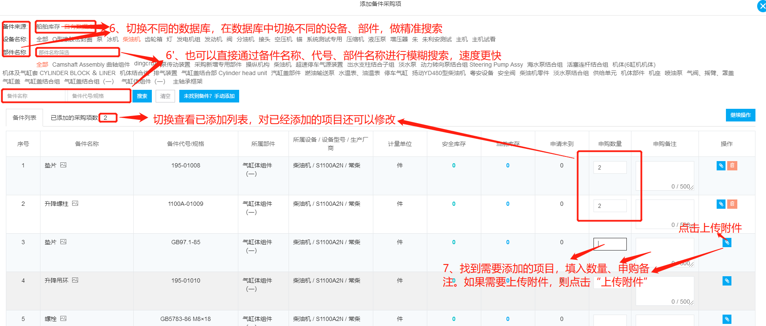
Task: Filter by 气缸盖结合部 Cylinder head unit
Action: pyautogui.click(x=224, y=73)
